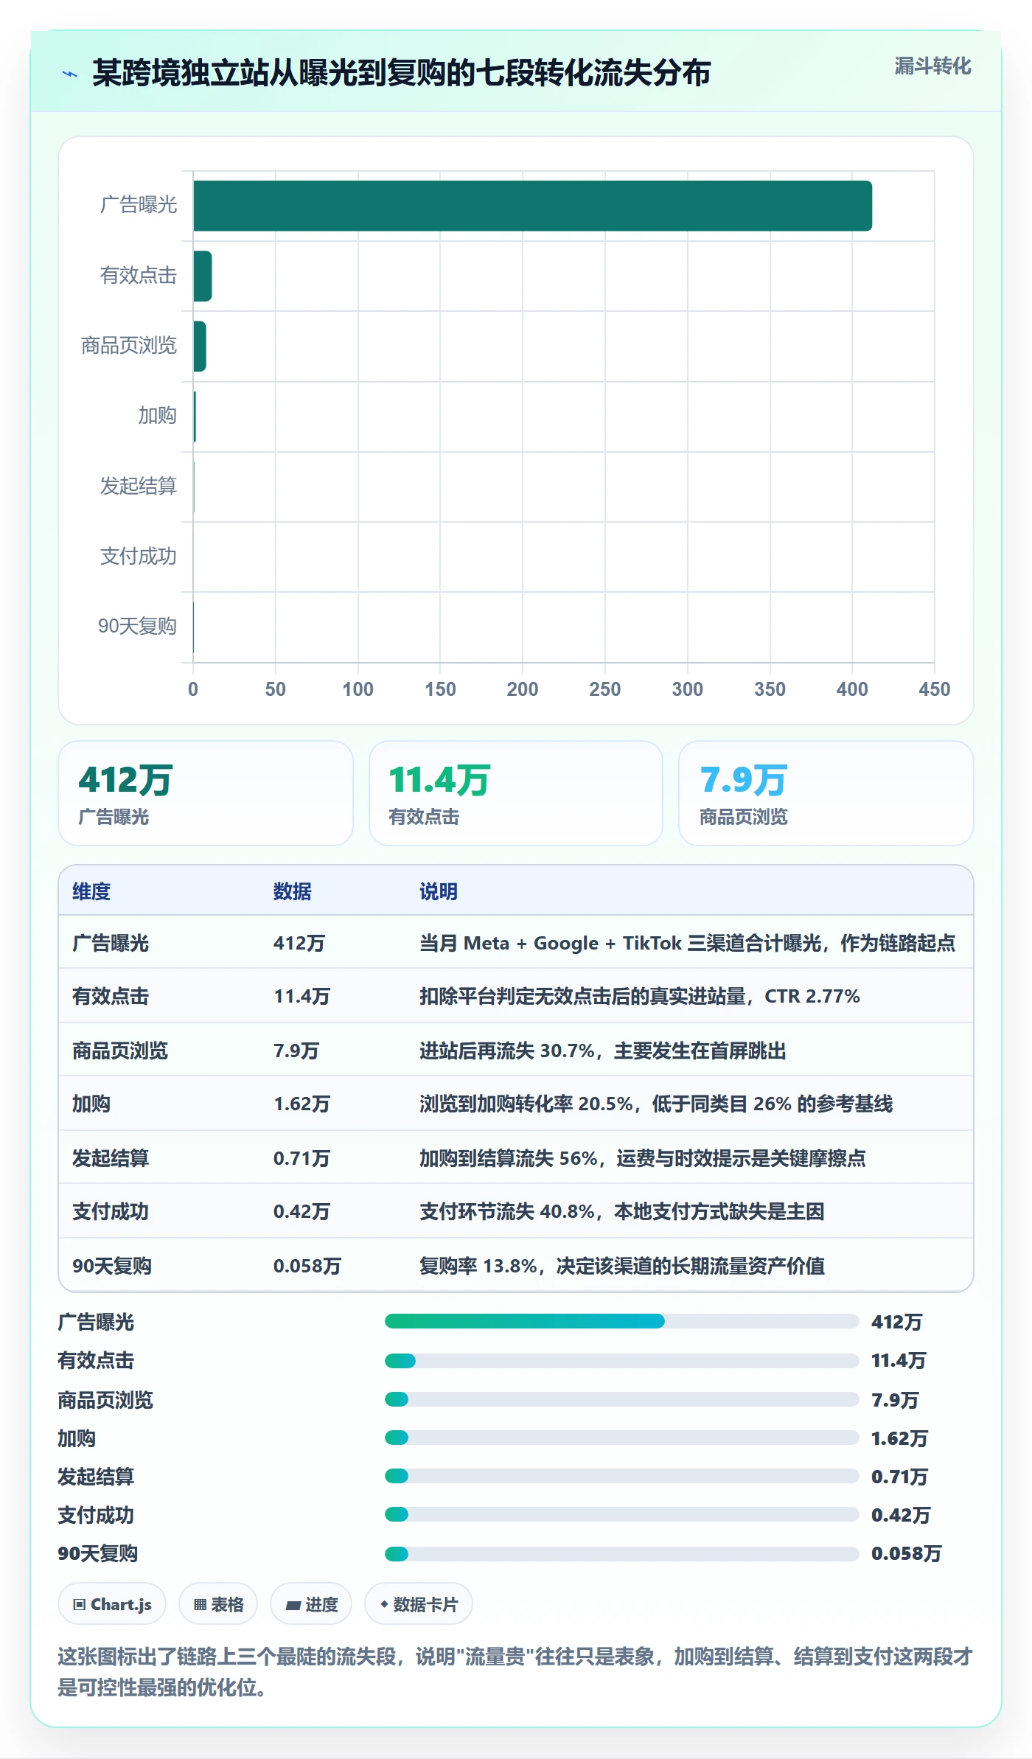Select the 412万 广告曝光 data card

(x=206, y=793)
